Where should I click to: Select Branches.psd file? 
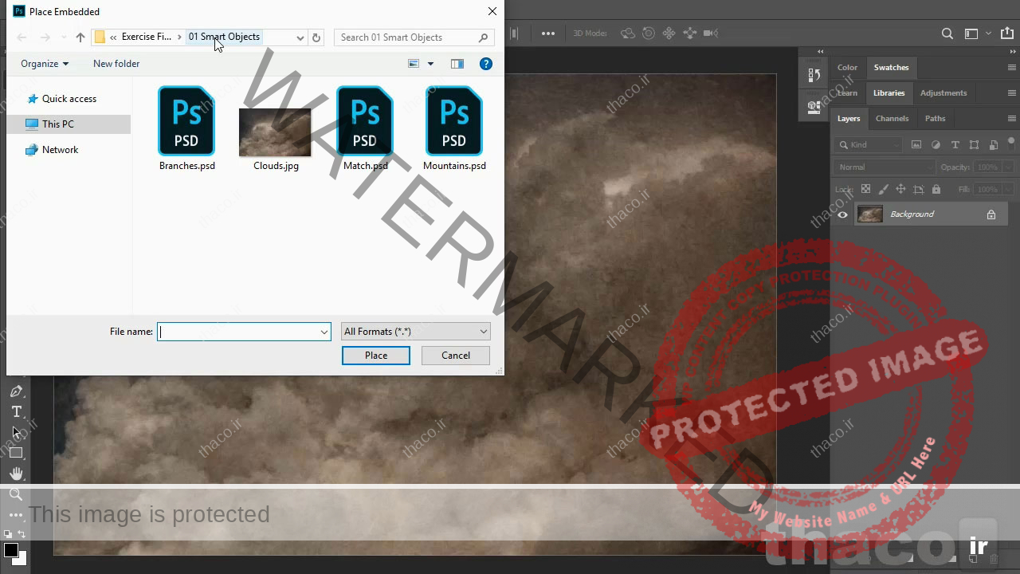tap(187, 129)
